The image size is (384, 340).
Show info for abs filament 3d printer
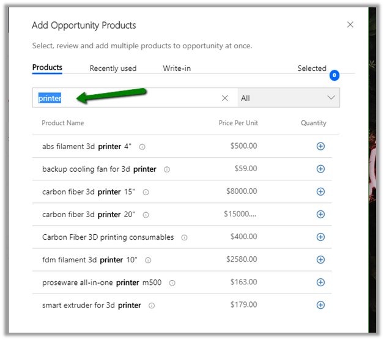tap(142, 147)
